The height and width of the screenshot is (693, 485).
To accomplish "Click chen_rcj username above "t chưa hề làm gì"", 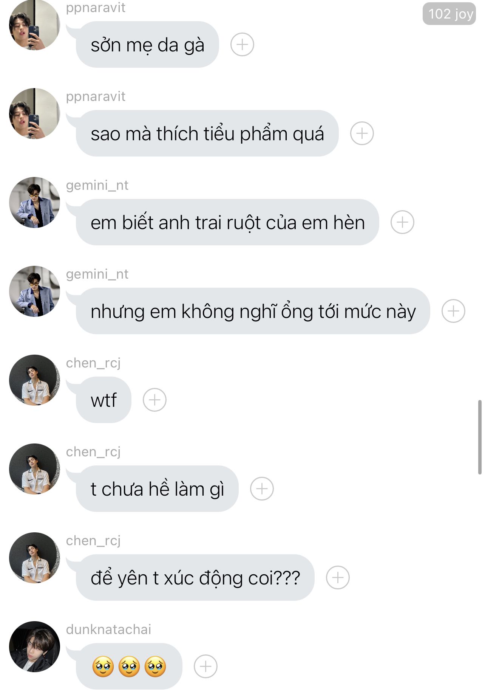I will coord(93,452).
